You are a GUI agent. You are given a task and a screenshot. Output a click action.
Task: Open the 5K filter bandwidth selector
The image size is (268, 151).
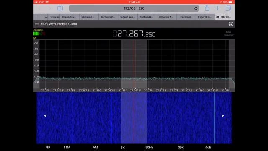click(x=123, y=147)
